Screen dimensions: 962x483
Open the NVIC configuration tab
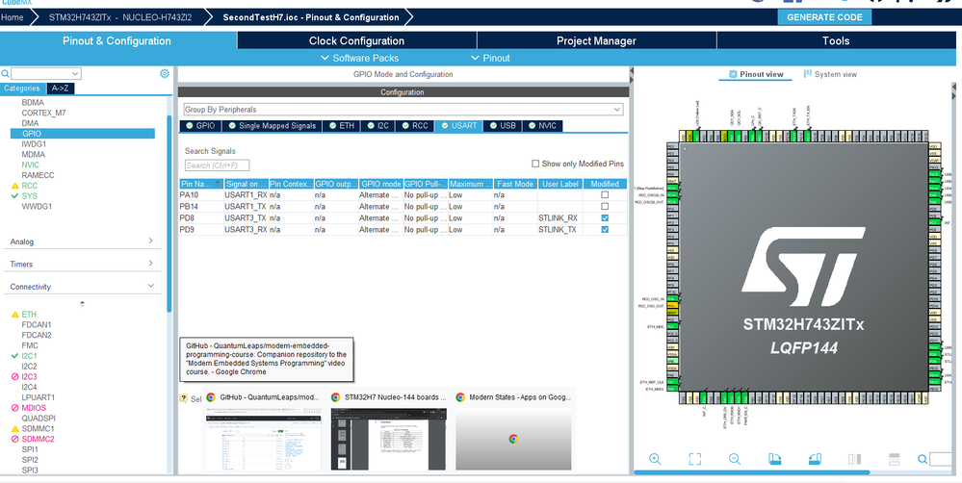tap(542, 126)
